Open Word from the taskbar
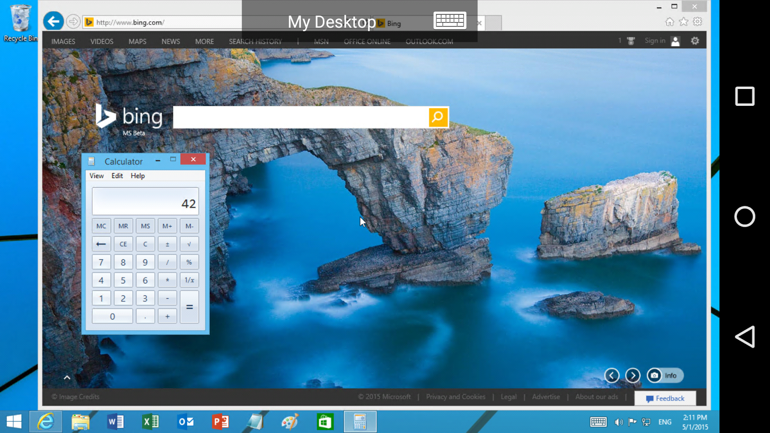770x433 pixels. [115, 422]
